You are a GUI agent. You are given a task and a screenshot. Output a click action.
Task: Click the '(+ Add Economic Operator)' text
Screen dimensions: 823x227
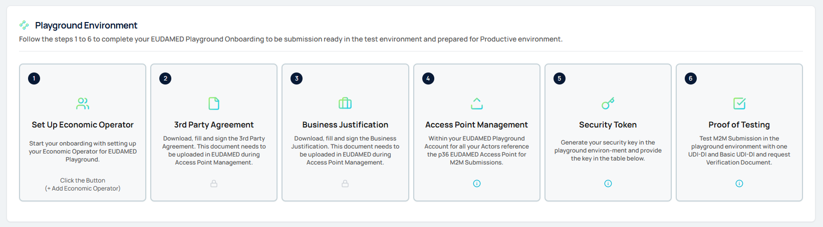[x=83, y=188]
